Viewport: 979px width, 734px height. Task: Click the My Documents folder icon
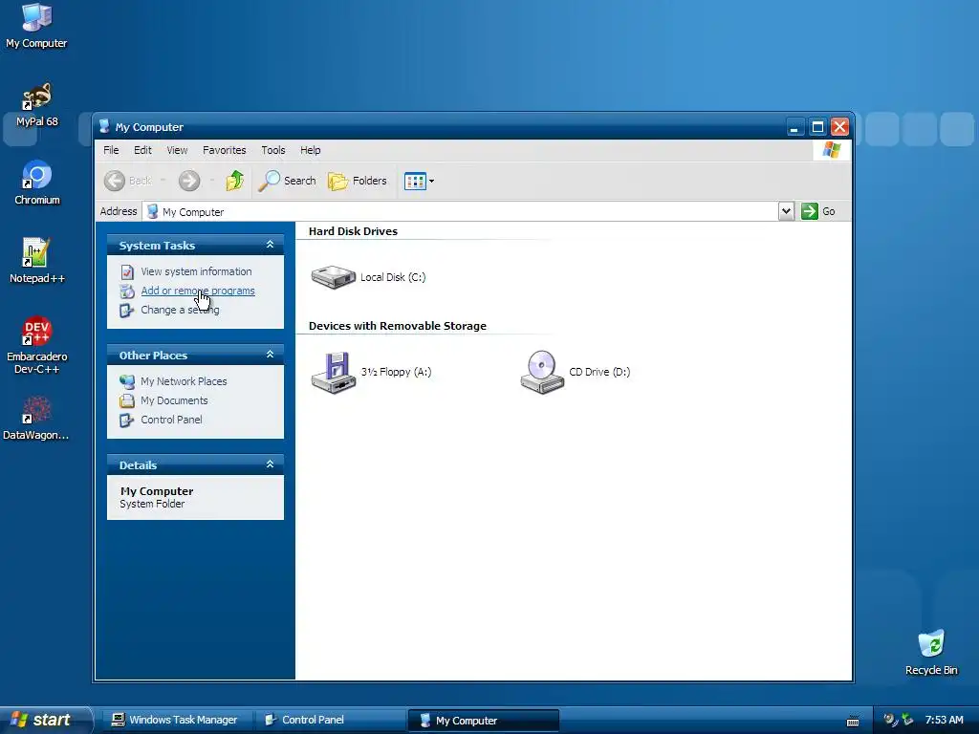coord(127,400)
